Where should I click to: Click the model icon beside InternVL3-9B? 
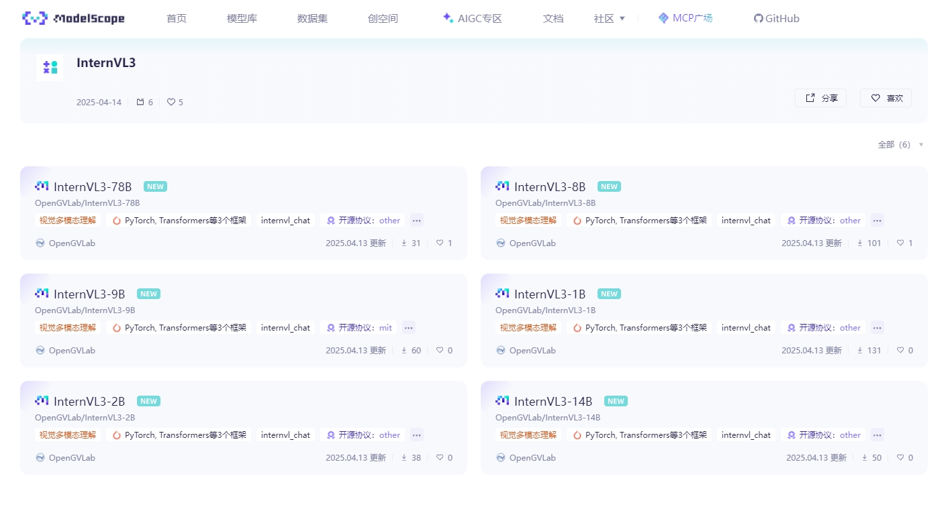(42, 293)
